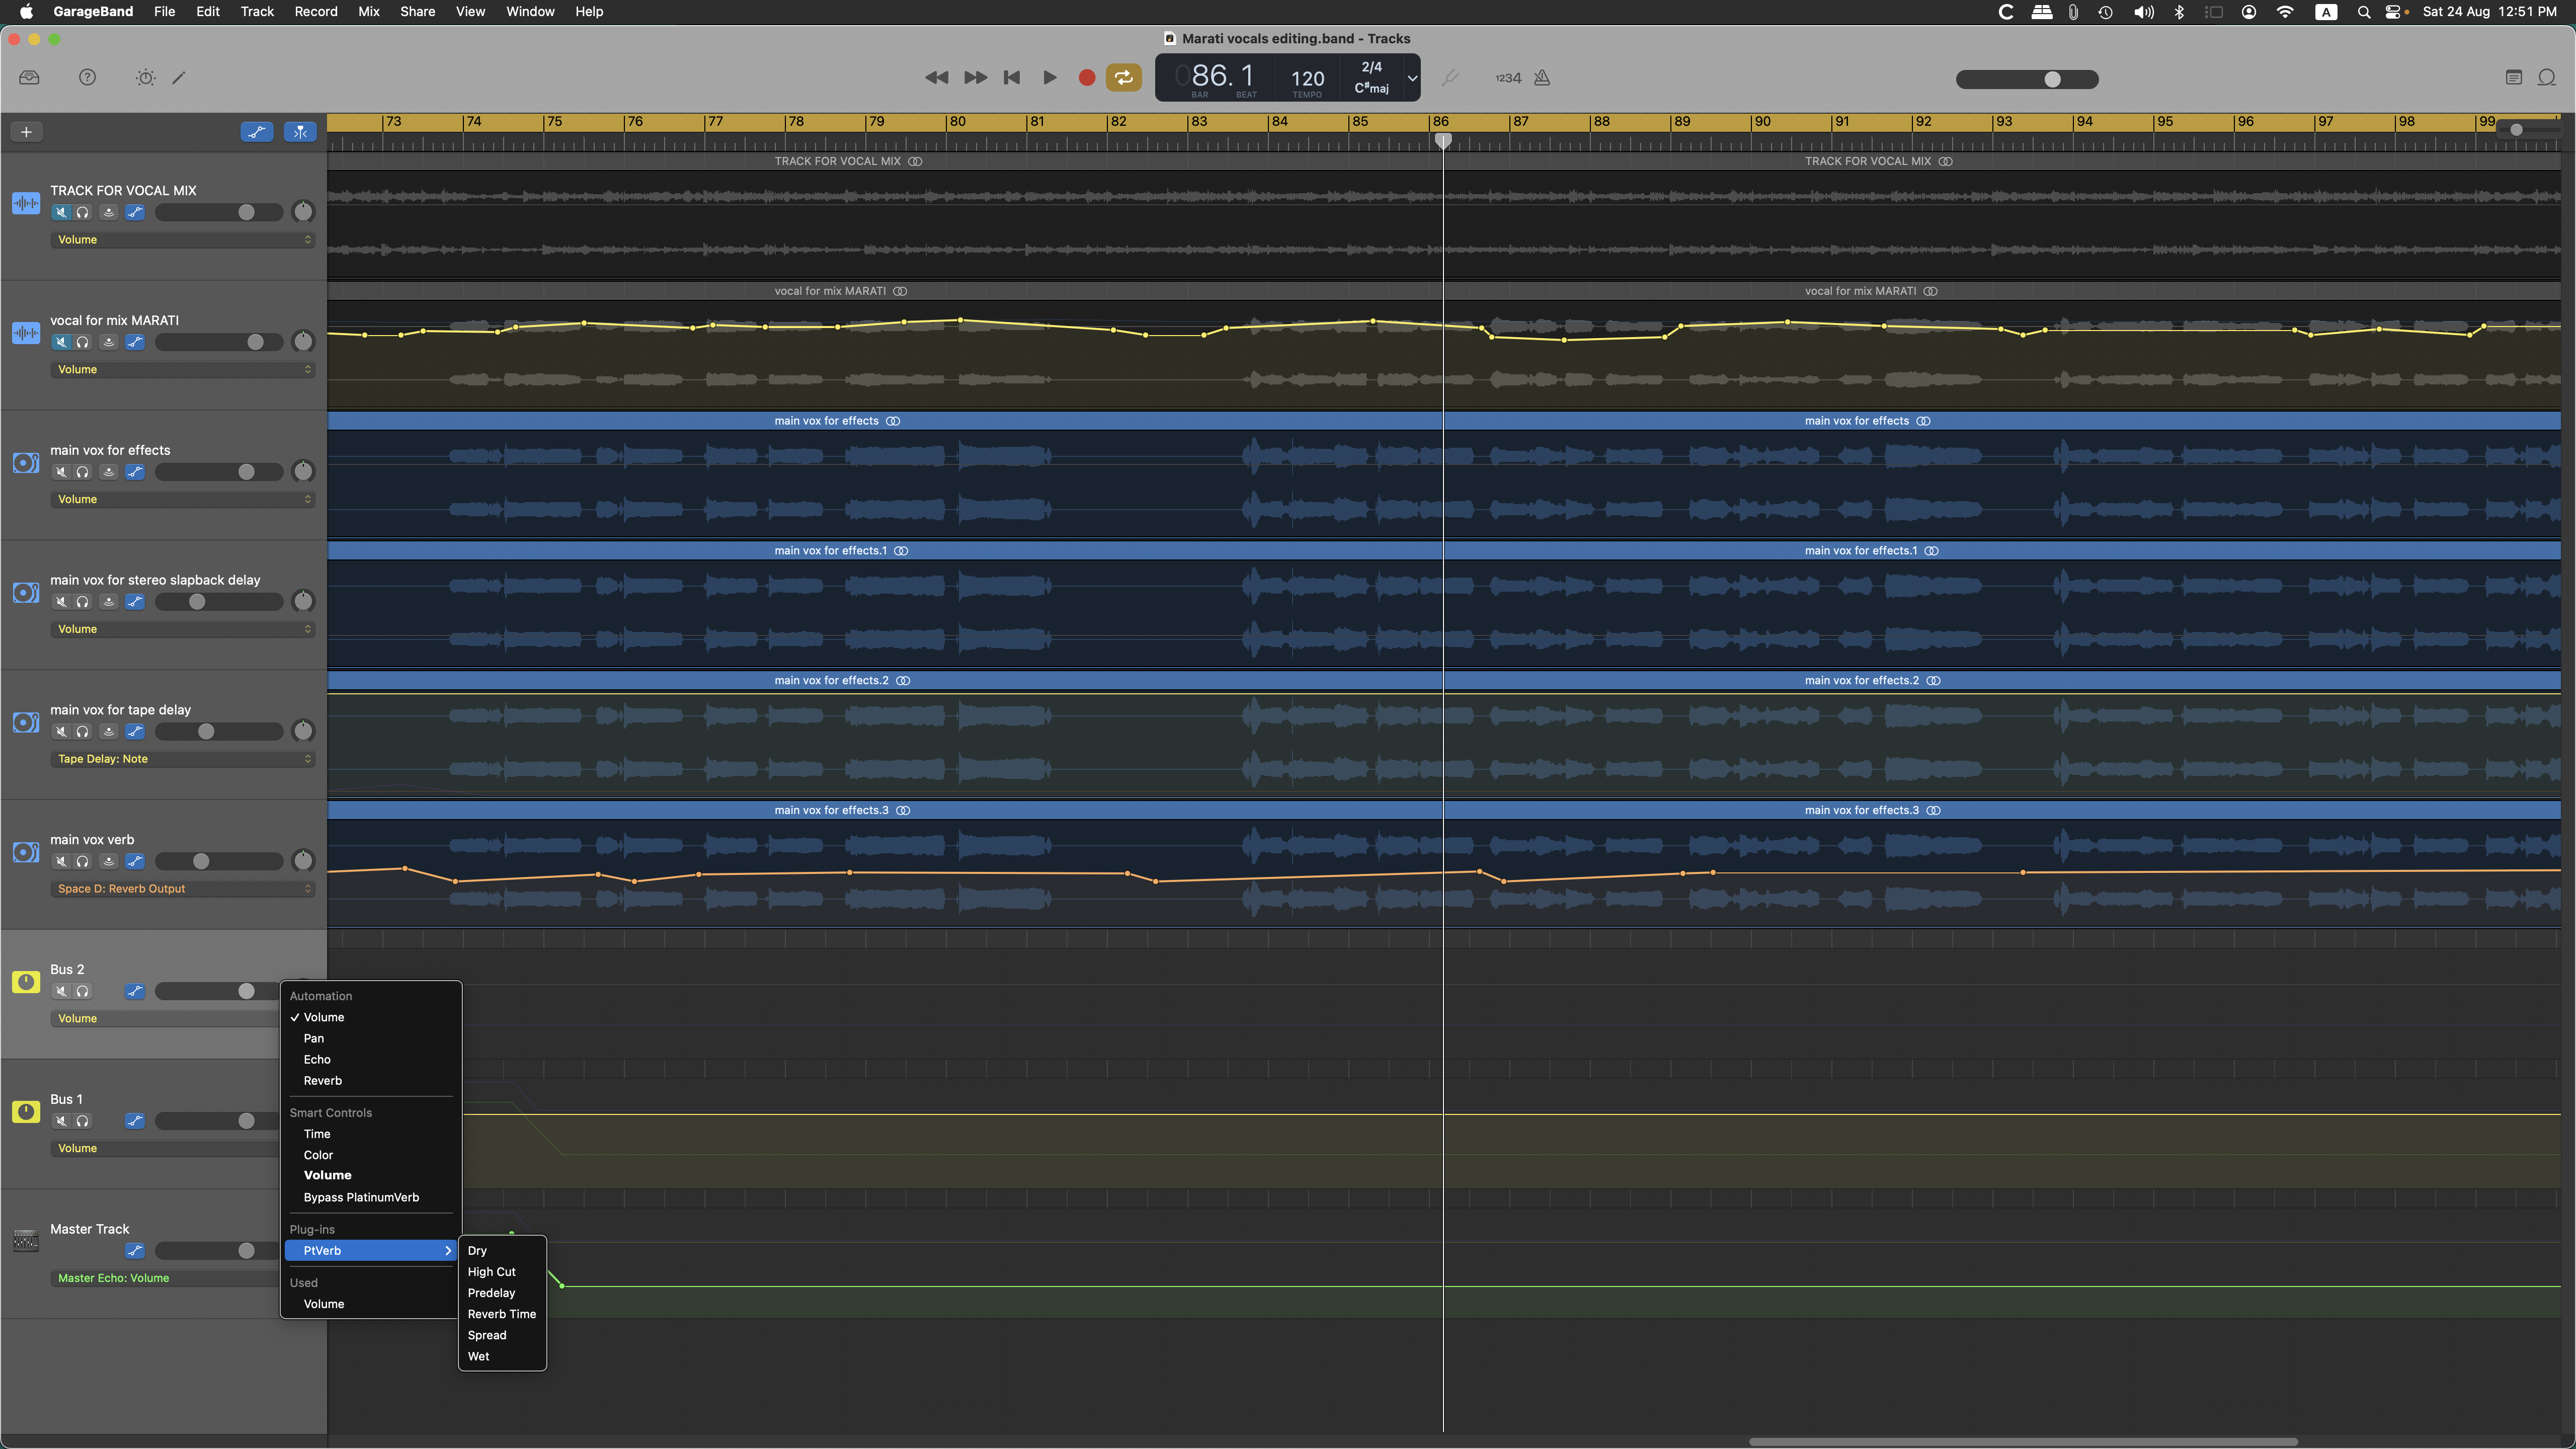Click the Quick Help question mark button

pos(88,78)
